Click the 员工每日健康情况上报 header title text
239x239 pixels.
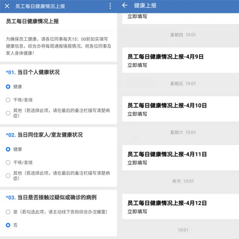point(40,6)
